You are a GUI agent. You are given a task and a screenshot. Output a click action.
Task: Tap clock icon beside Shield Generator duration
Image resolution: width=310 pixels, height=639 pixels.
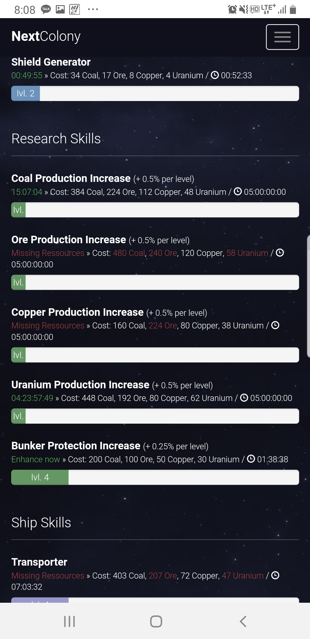[x=215, y=75]
